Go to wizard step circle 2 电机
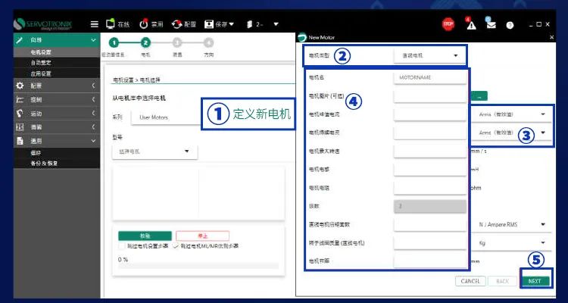Screen dimensions: 568x303 (x=145, y=43)
